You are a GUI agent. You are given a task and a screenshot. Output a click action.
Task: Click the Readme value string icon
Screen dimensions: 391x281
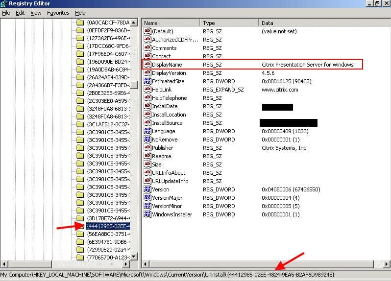click(x=147, y=156)
